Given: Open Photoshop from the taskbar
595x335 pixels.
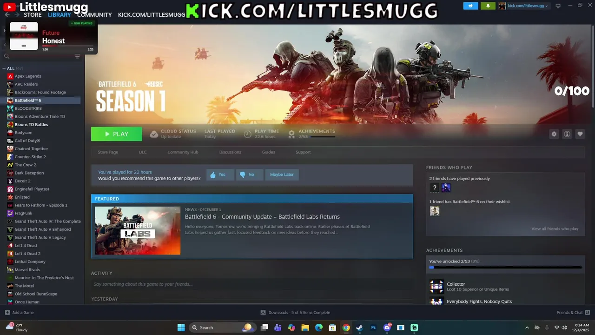Looking at the screenshot, I should (x=373, y=328).
